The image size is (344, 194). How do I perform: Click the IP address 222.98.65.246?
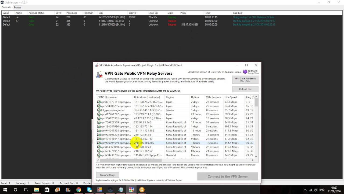142,122
